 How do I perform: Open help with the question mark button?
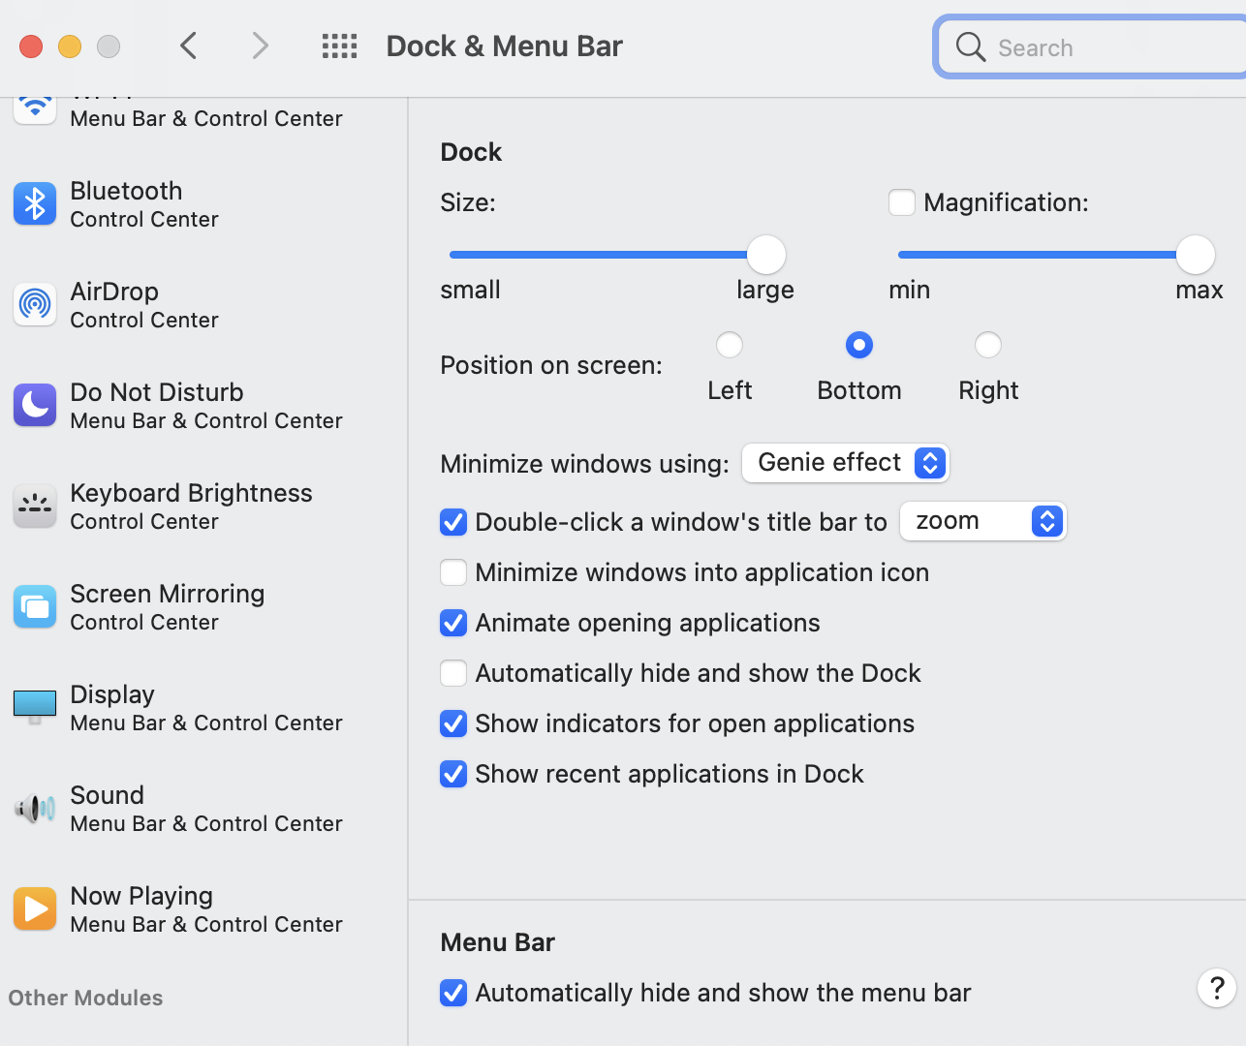click(1216, 988)
